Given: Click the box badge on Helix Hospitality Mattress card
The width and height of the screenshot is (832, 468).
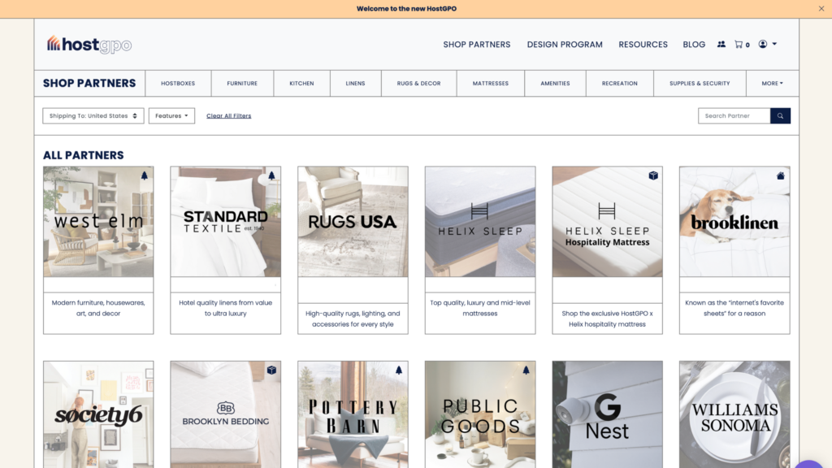Looking at the screenshot, I should [x=653, y=175].
